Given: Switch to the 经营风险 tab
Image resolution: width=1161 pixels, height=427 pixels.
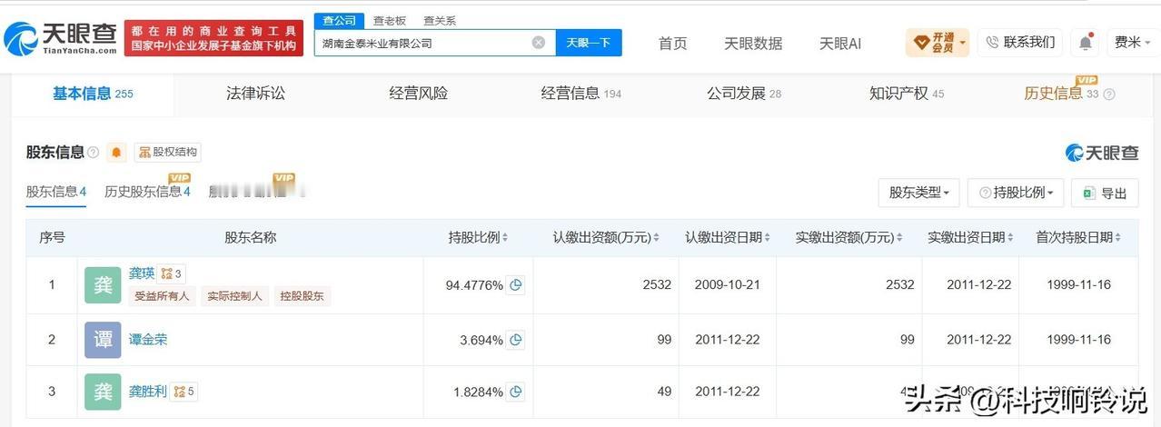Looking at the screenshot, I should tap(418, 94).
